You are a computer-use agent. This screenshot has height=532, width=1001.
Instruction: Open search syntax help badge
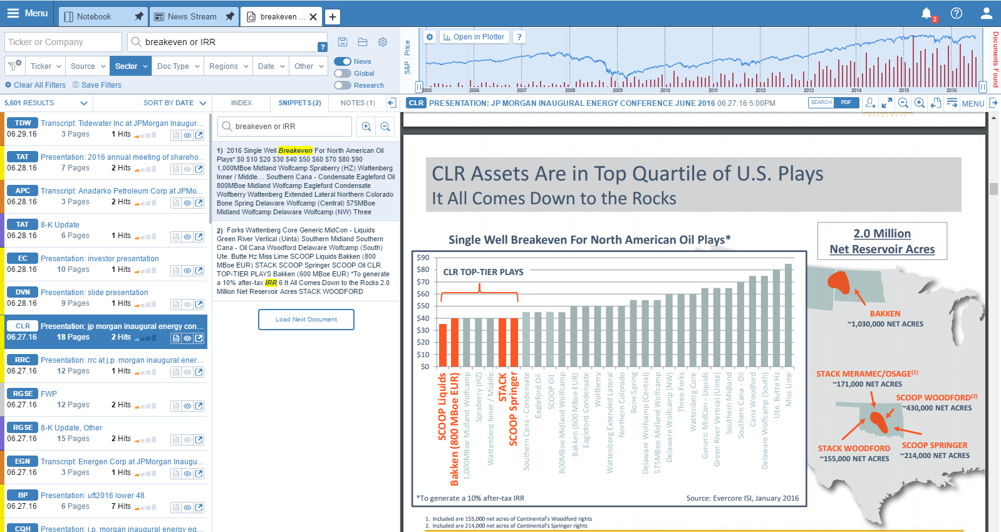click(x=322, y=46)
